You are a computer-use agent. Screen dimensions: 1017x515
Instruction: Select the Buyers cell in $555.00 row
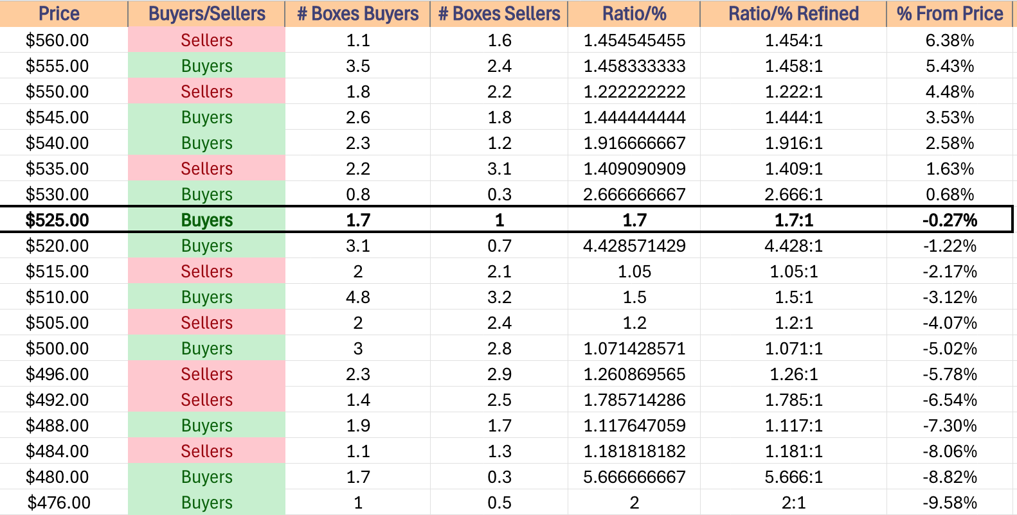tap(206, 65)
